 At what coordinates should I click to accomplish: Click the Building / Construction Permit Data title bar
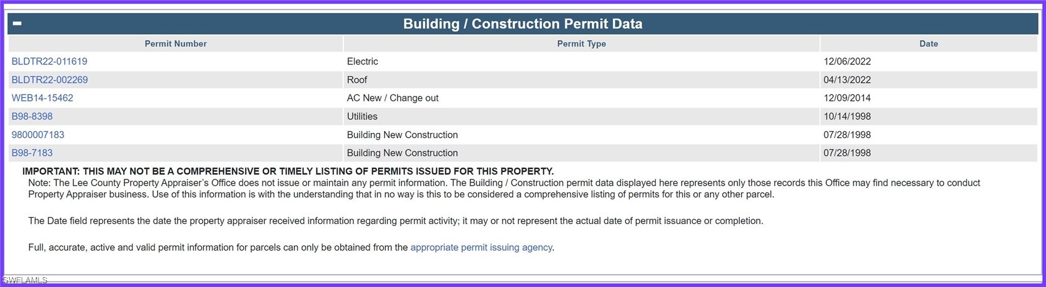pyautogui.click(x=523, y=24)
